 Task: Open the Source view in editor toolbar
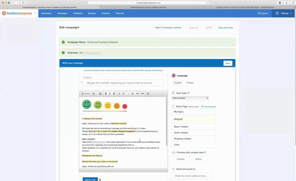point(86,93)
